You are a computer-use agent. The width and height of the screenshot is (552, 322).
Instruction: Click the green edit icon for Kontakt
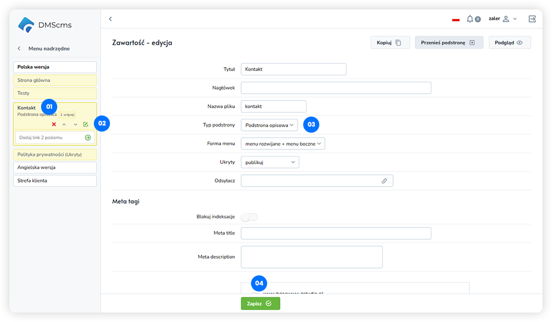point(86,124)
